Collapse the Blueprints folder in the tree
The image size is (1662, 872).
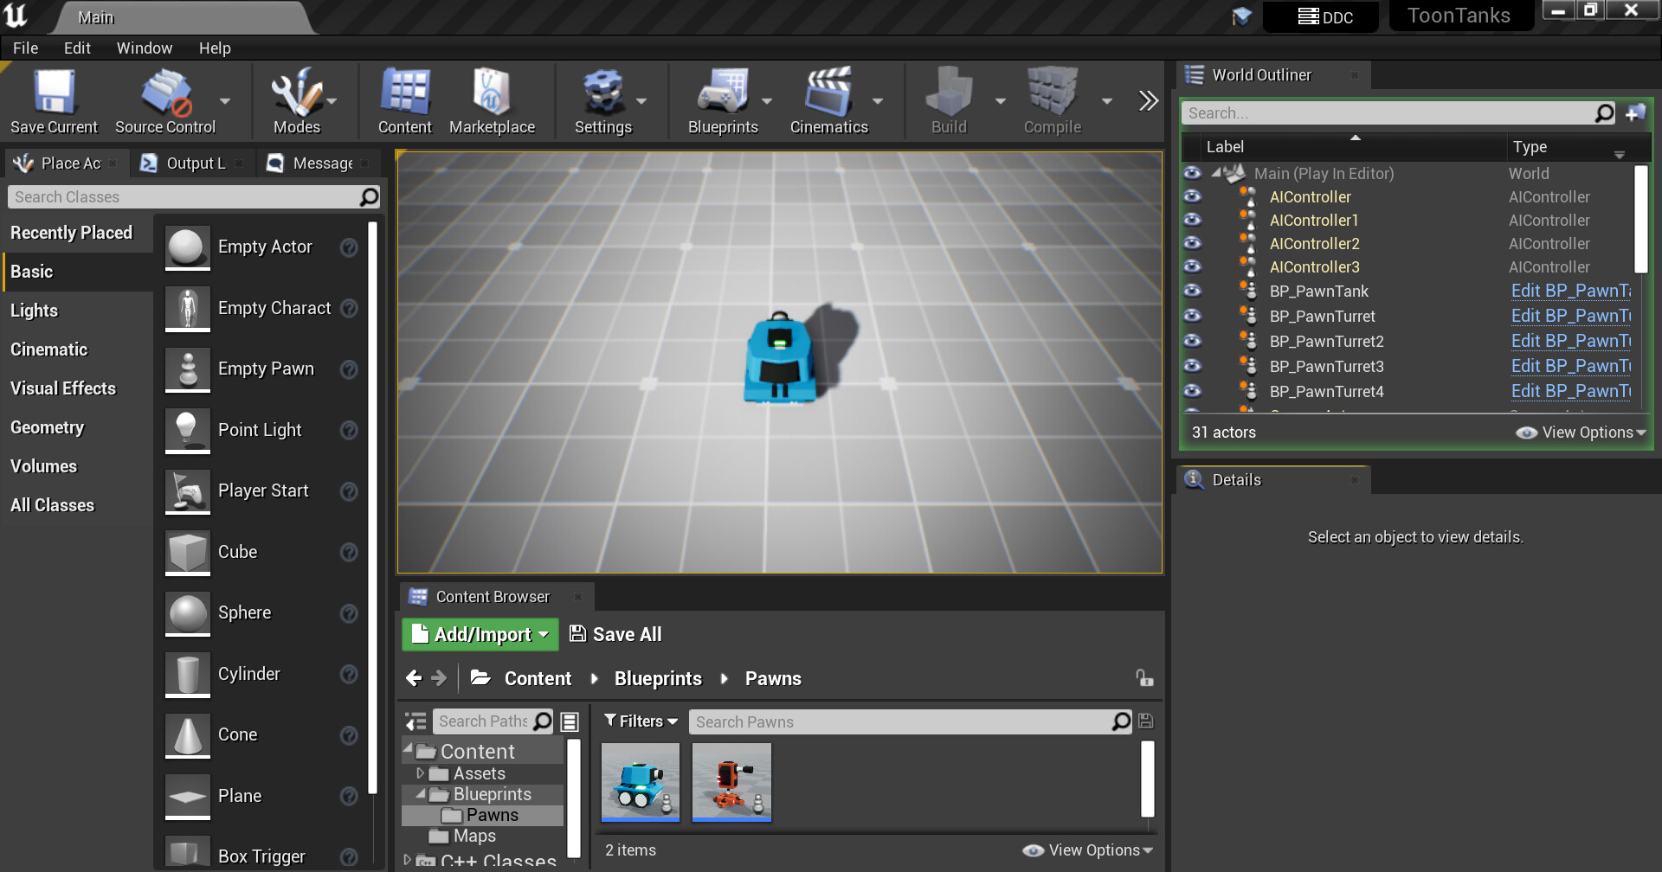pos(421,794)
